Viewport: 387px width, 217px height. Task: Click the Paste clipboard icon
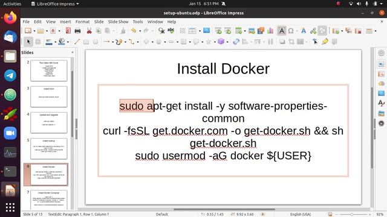(x=108, y=31)
